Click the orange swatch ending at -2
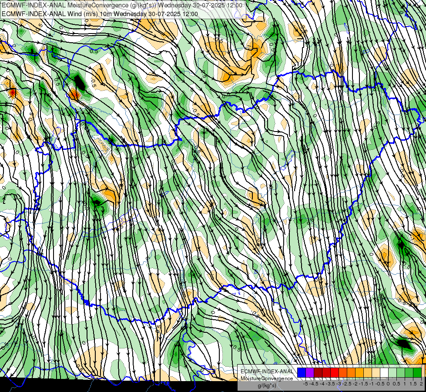426x392 pixels. [351, 373]
